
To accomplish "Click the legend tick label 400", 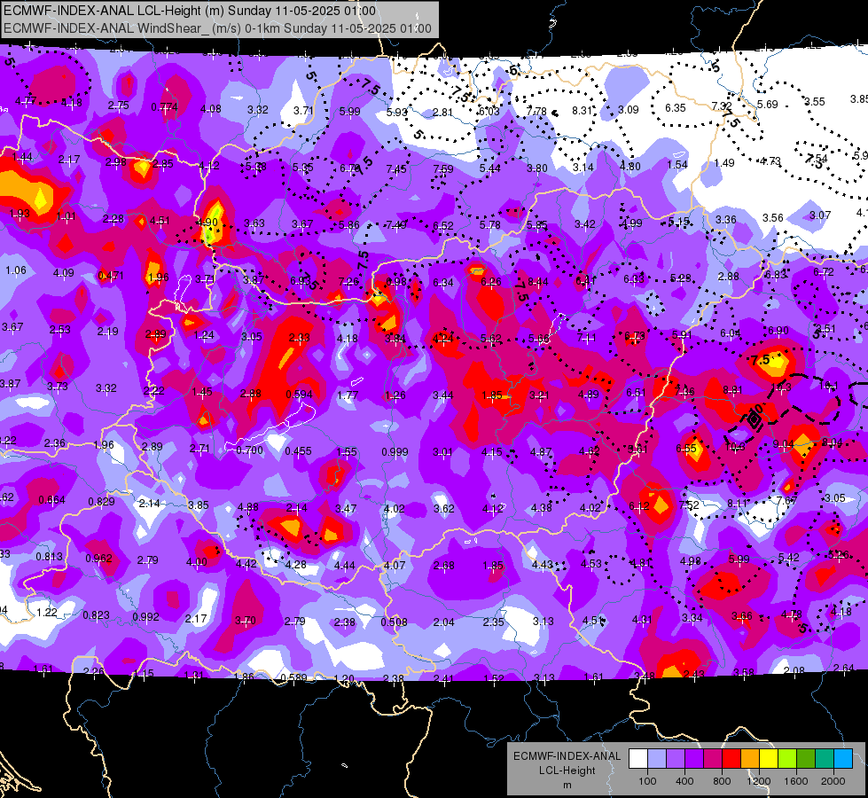I will [684, 781].
